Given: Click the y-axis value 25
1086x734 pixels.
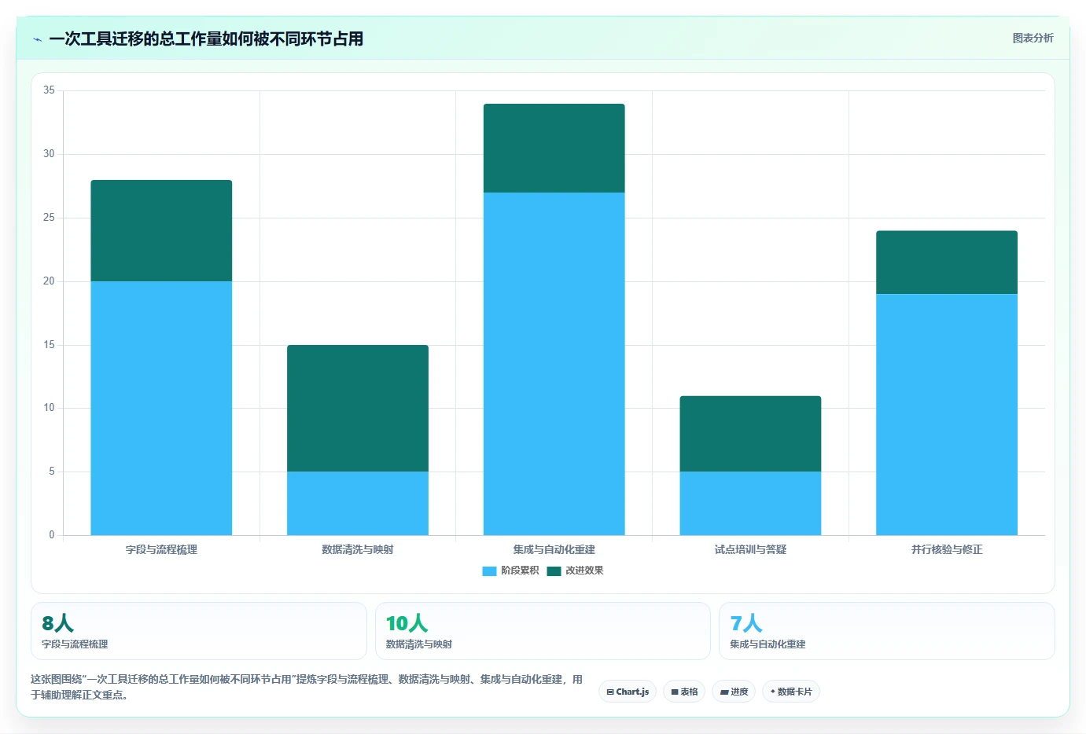Looking at the screenshot, I should [x=49, y=218].
